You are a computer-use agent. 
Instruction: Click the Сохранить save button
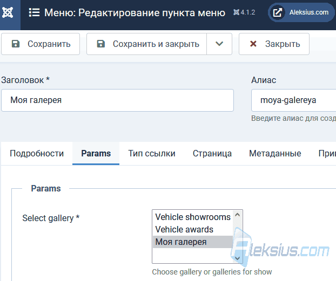click(x=41, y=44)
